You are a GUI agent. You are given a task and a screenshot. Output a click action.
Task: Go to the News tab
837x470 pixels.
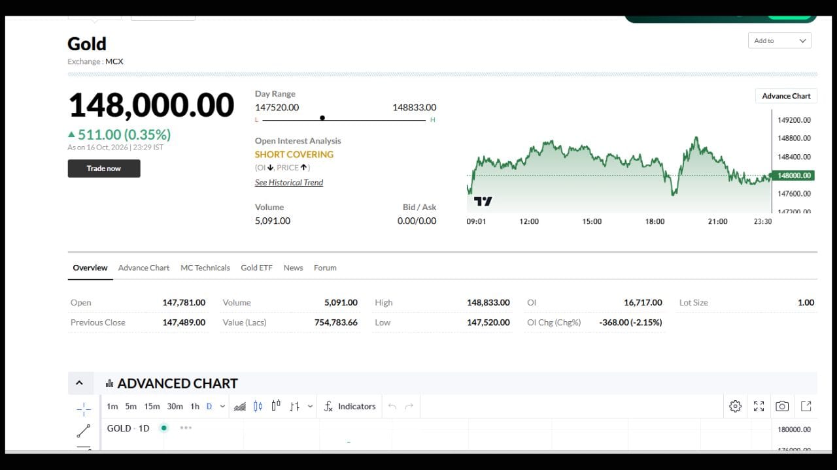pyautogui.click(x=293, y=268)
